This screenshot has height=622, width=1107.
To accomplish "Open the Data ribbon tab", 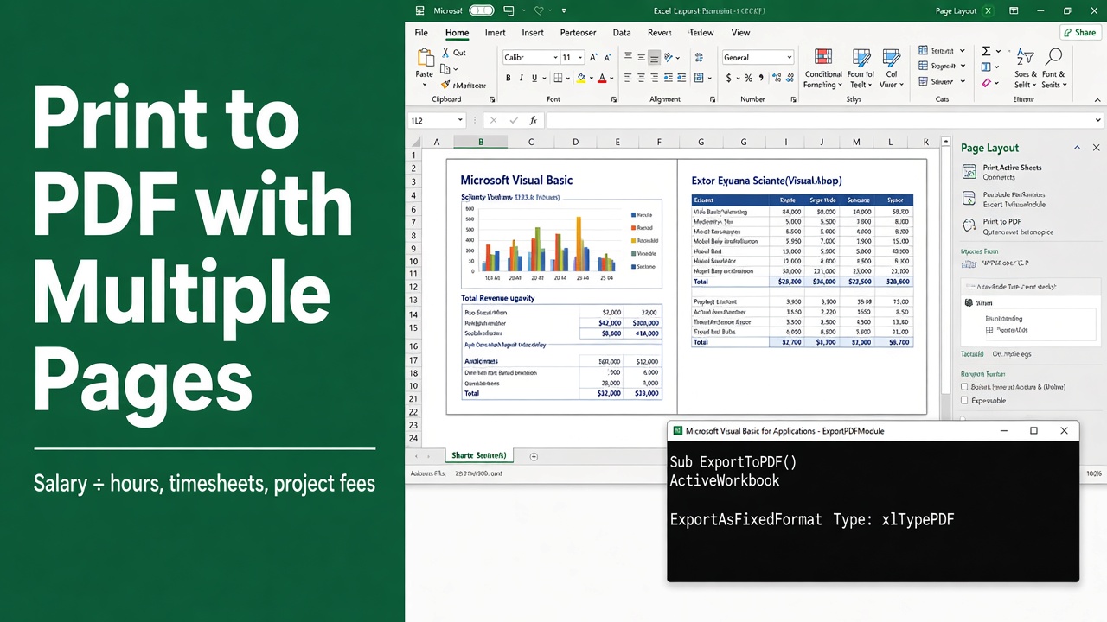I will pyautogui.click(x=622, y=33).
